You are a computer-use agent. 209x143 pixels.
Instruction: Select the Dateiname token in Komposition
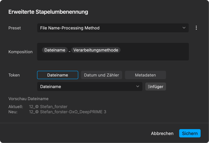[55, 50]
